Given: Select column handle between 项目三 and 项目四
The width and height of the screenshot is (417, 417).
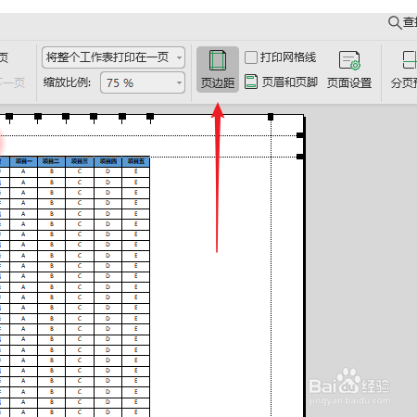Looking at the screenshot, I should [94, 117].
